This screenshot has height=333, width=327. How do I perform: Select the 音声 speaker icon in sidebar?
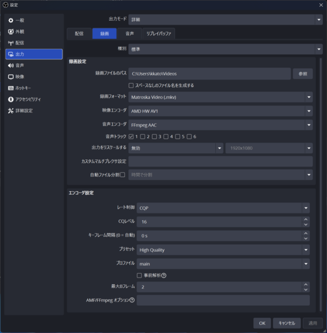point(11,65)
